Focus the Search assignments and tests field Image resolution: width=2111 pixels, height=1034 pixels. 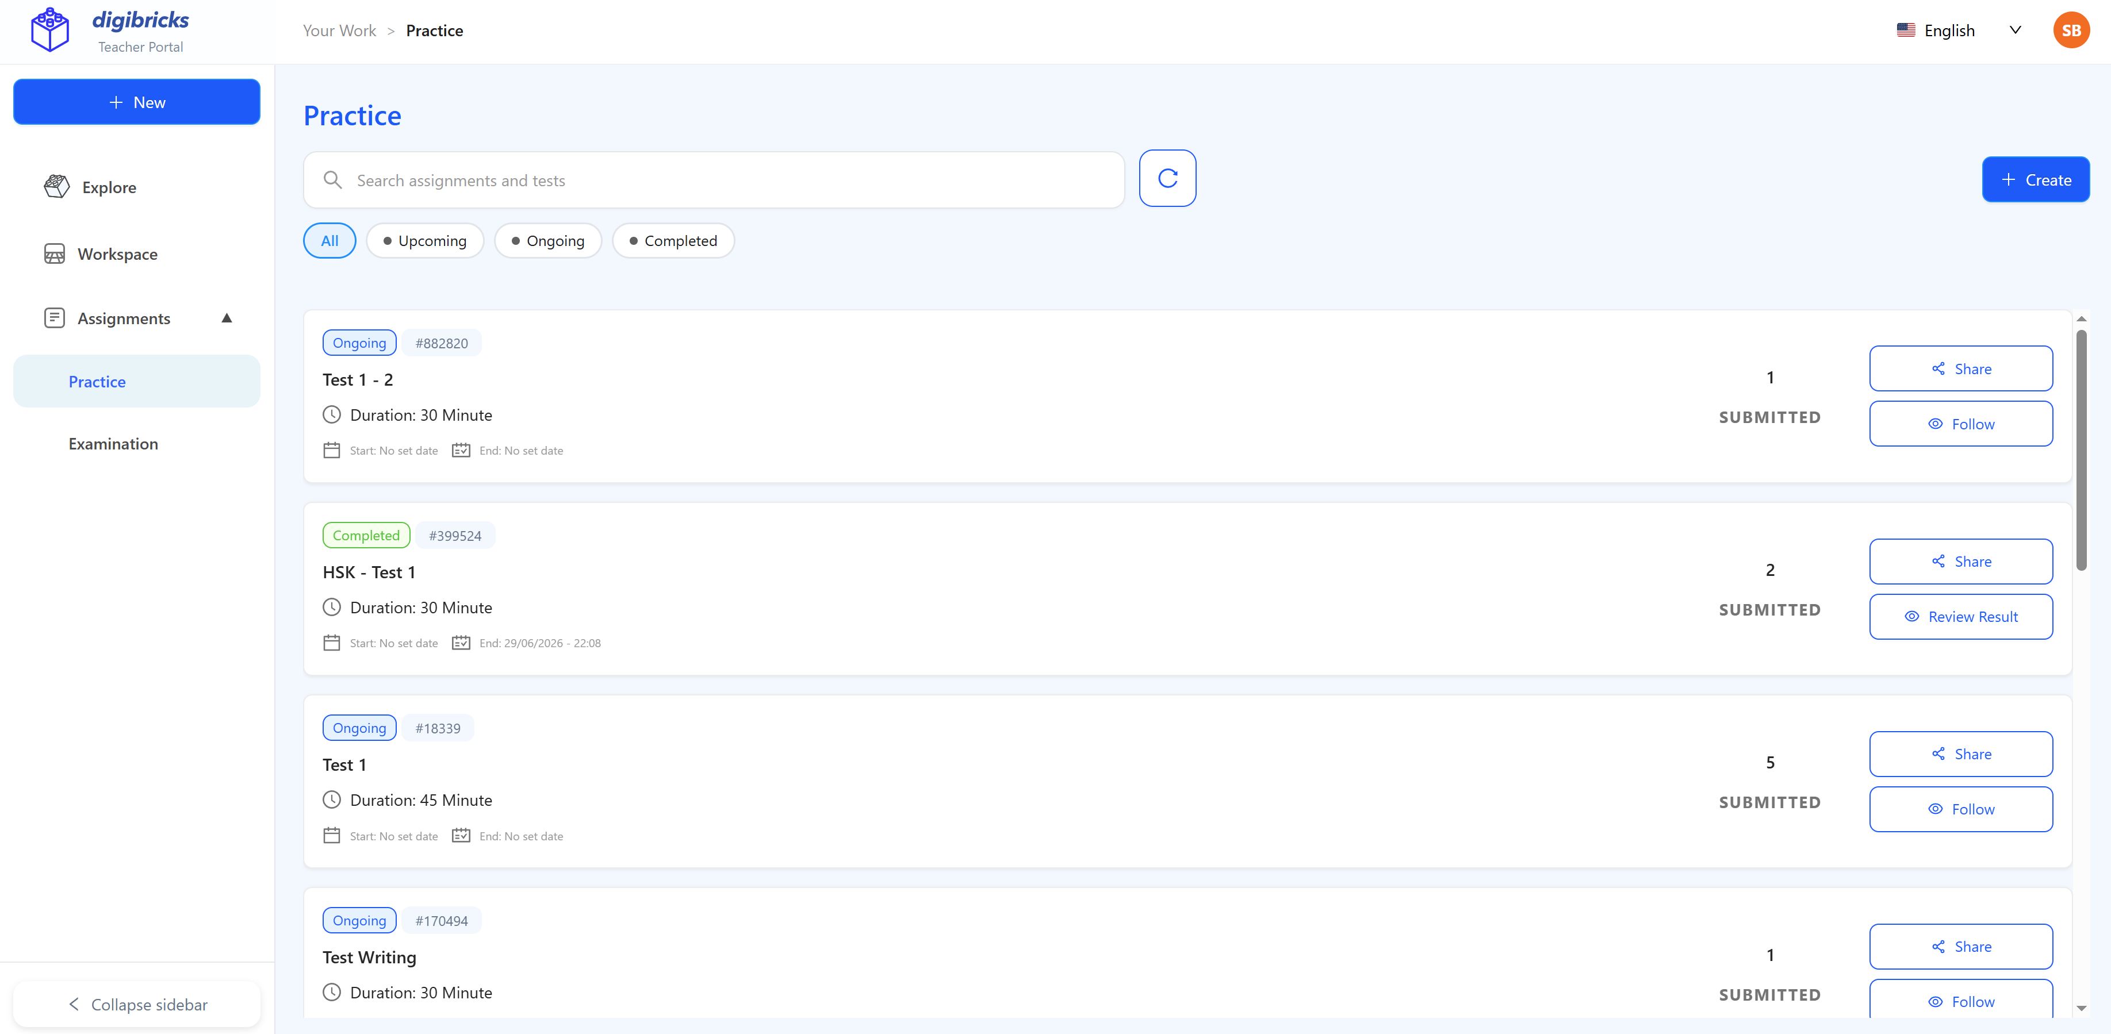[x=714, y=180]
